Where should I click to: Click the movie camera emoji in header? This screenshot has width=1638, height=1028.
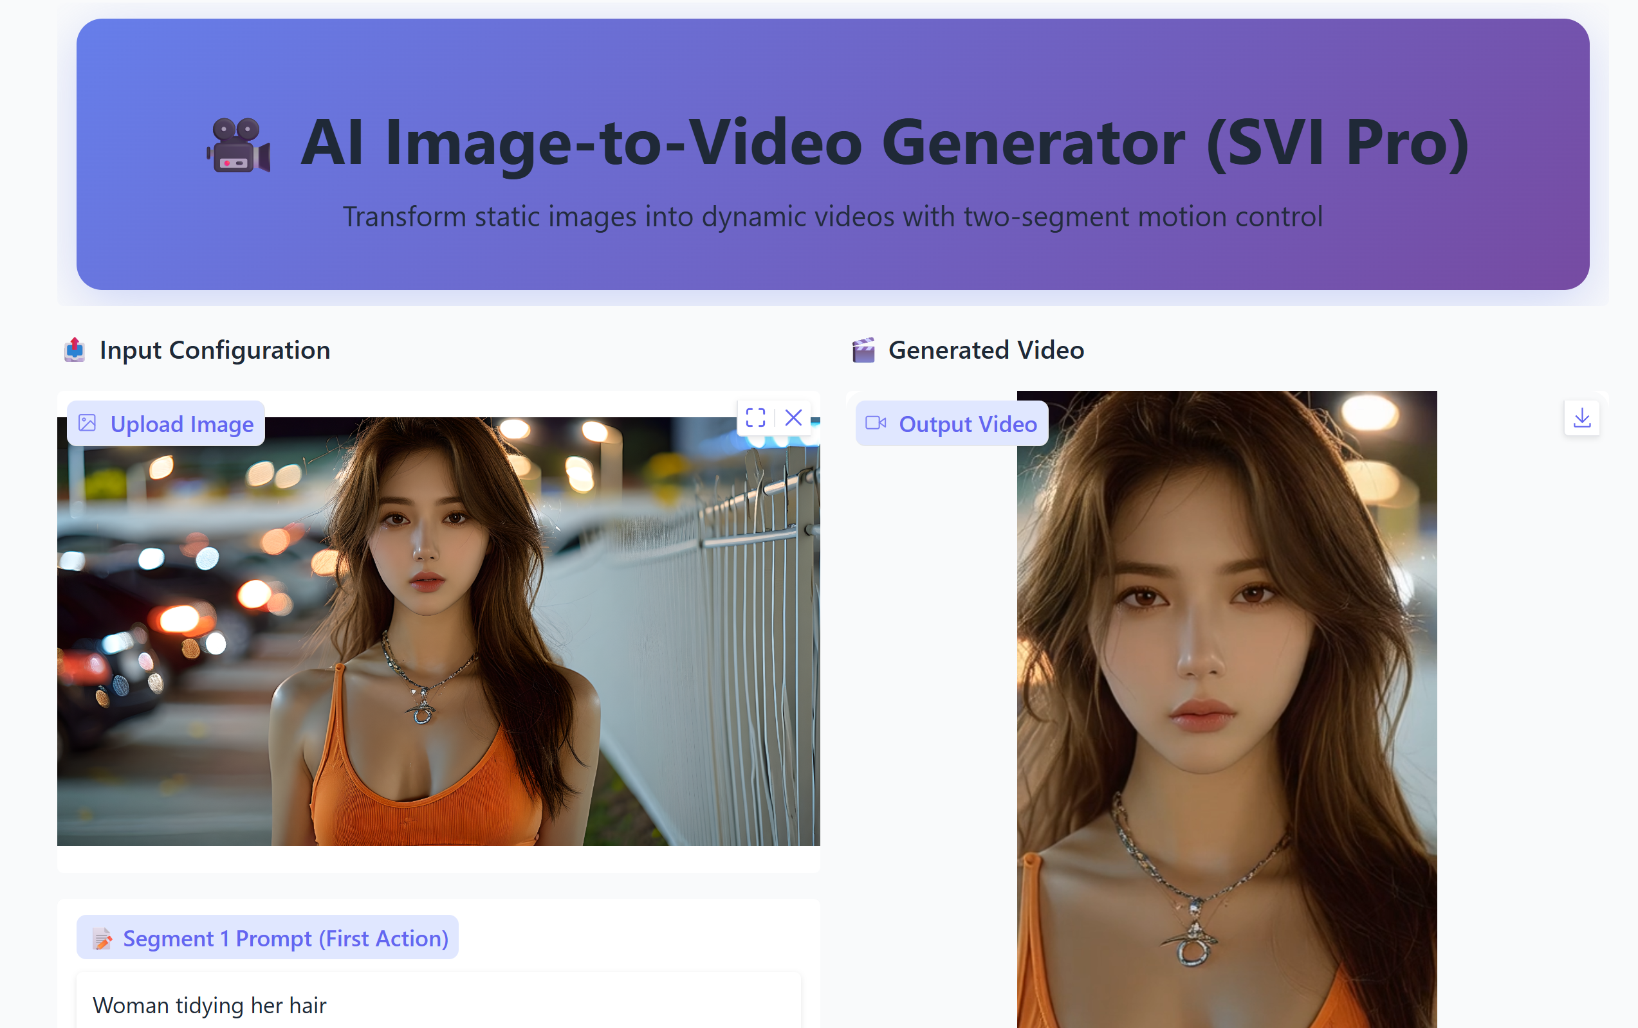pyautogui.click(x=238, y=145)
